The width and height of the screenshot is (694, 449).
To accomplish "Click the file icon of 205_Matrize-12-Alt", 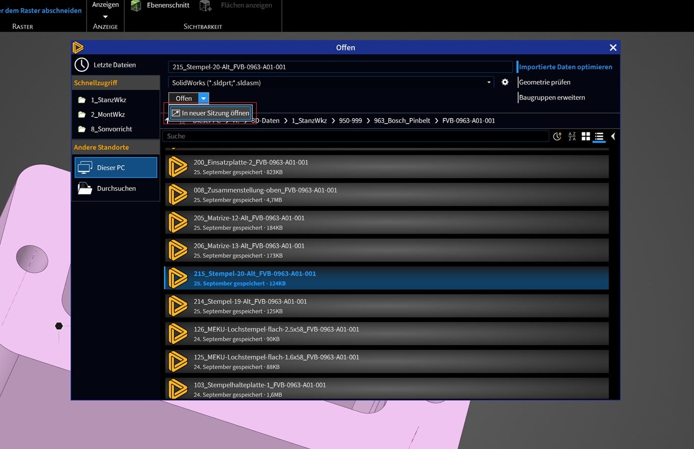I will click(x=178, y=222).
